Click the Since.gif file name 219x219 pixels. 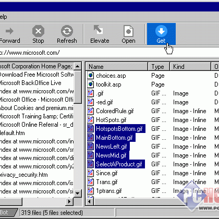tap(107, 173)
